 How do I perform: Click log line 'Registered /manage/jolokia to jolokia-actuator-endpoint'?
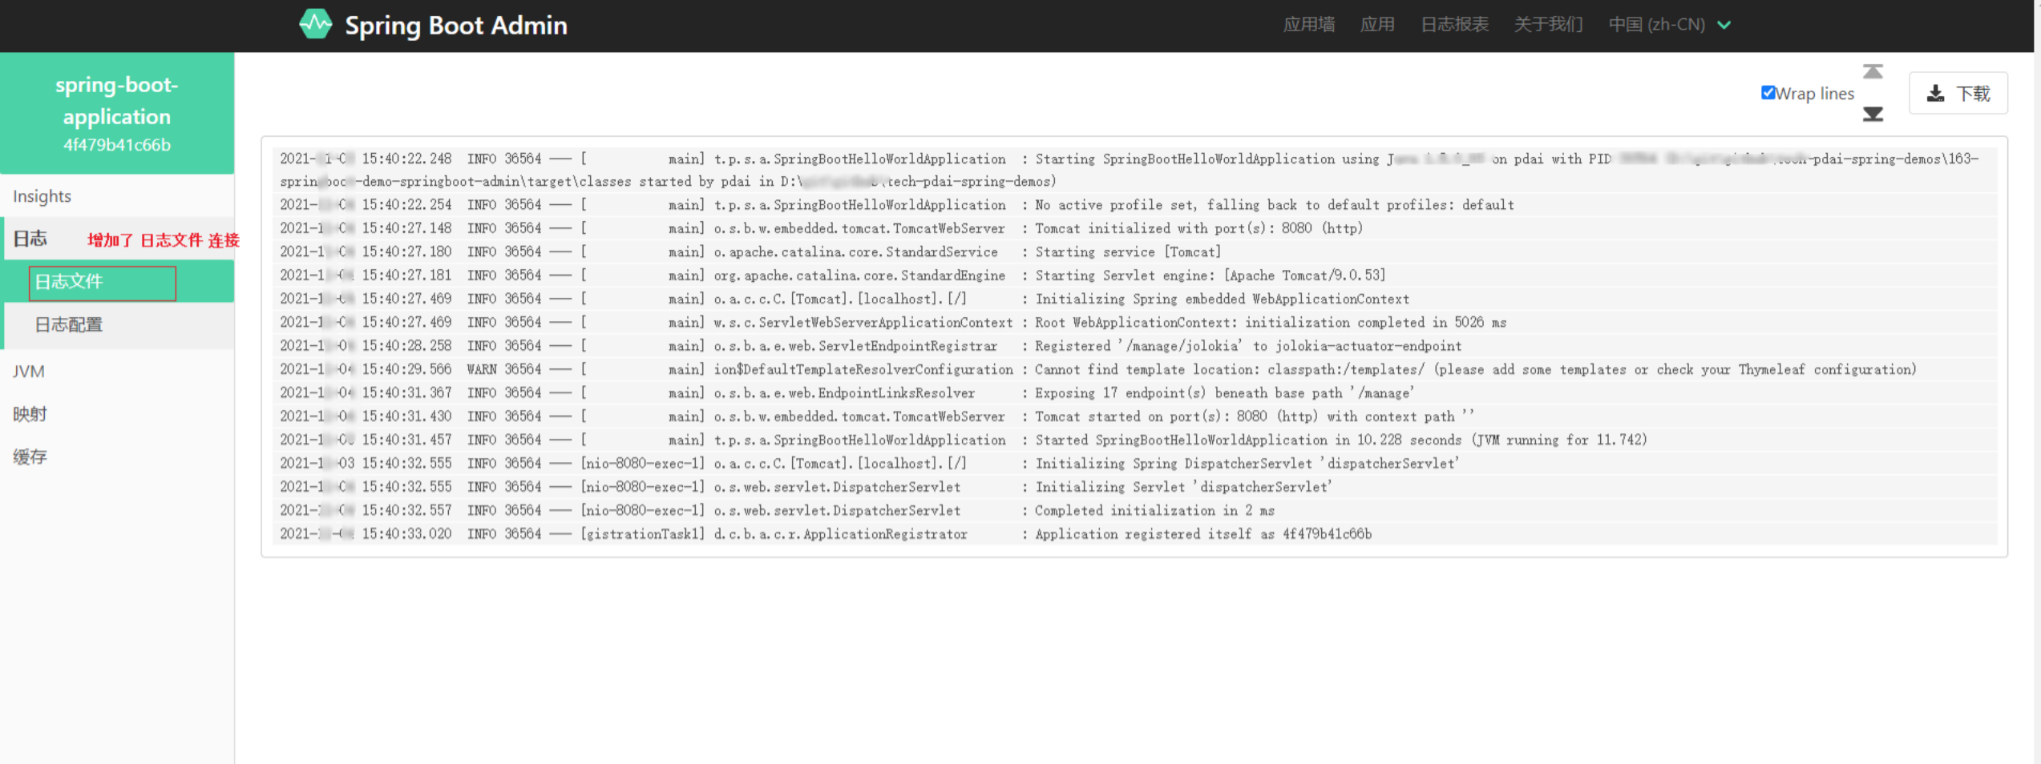point(1134,345)
